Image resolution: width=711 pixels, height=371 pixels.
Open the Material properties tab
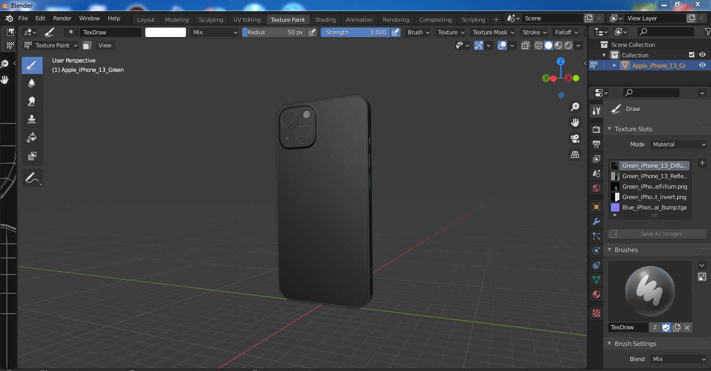(596, 294)
